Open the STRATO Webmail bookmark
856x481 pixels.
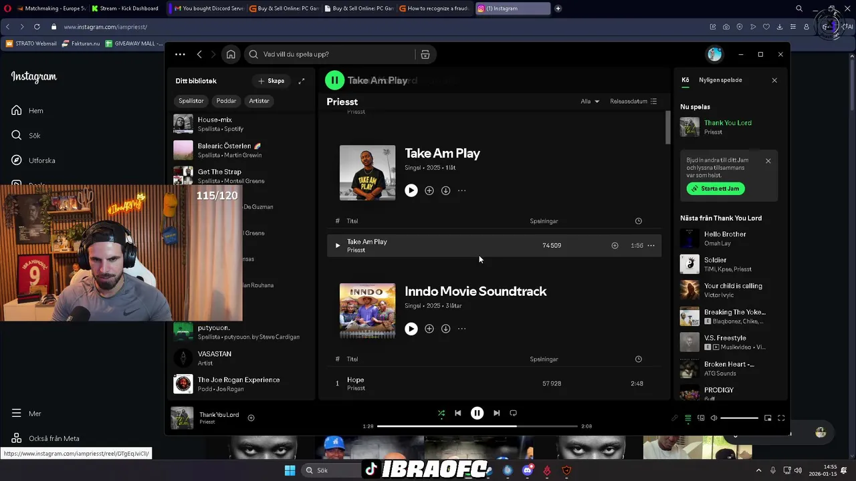click(31, 43)
